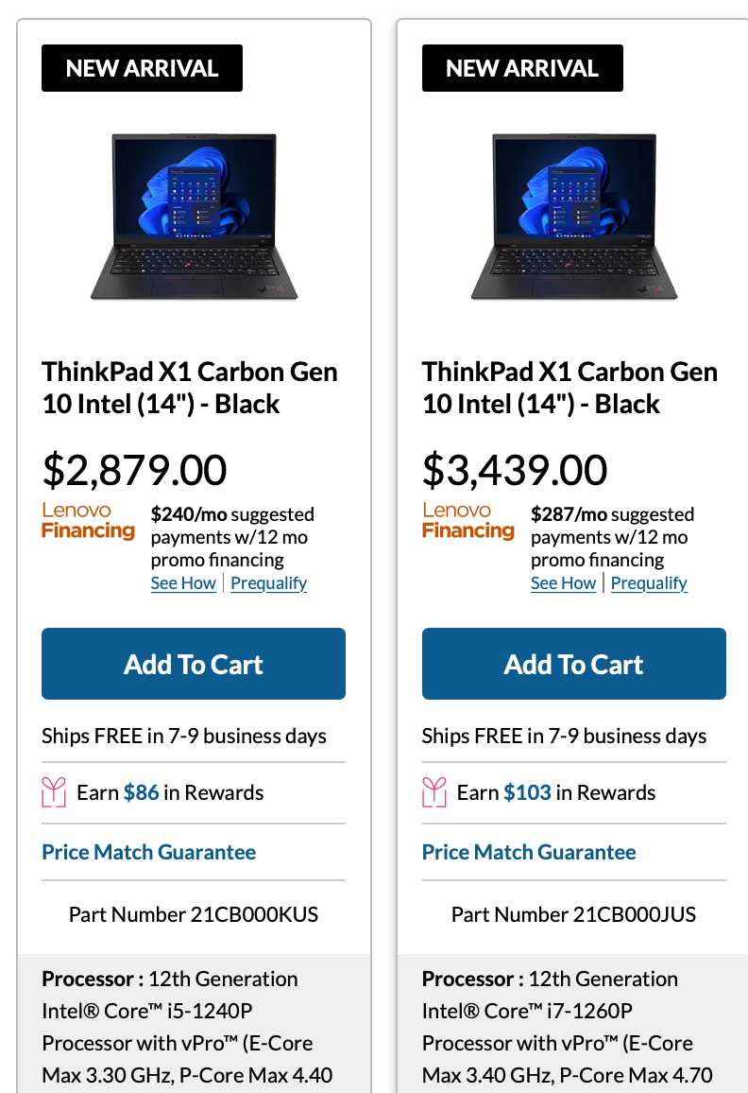Viewport: 748px width, 1093px height.
Task: Click the gift icon beside $103 Rewards
Action: click(434, 792)
